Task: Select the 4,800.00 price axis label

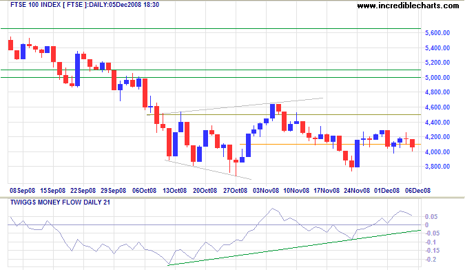Action: click(437, 92)
